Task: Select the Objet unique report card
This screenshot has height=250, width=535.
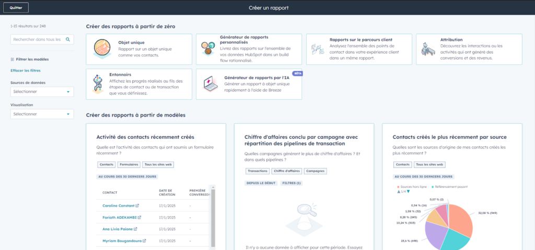Action: 139,49
